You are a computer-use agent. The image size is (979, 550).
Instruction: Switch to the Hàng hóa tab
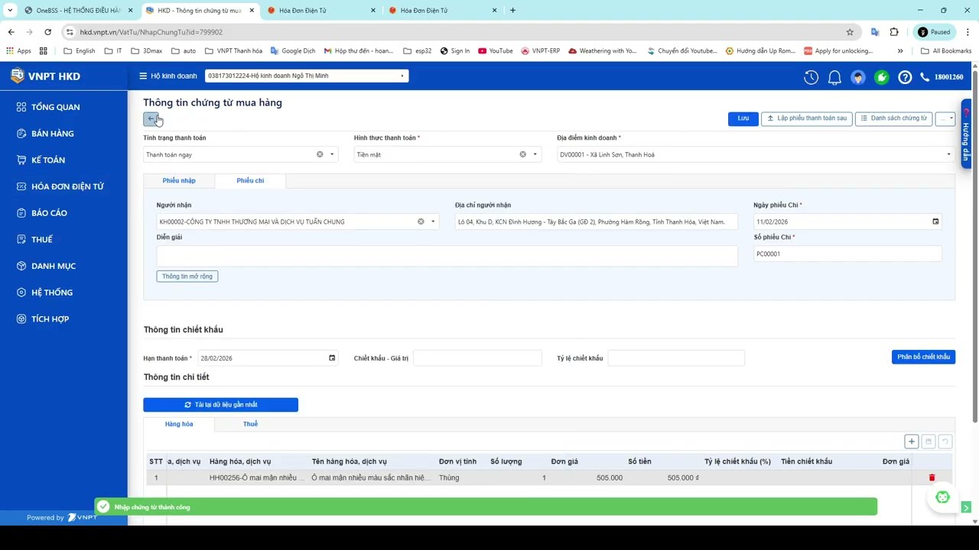179,424
